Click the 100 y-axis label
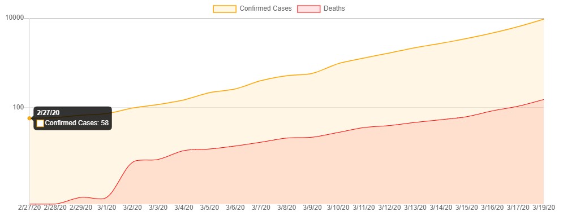Viewport: 563px width, 220px height. tap(19, 107)
